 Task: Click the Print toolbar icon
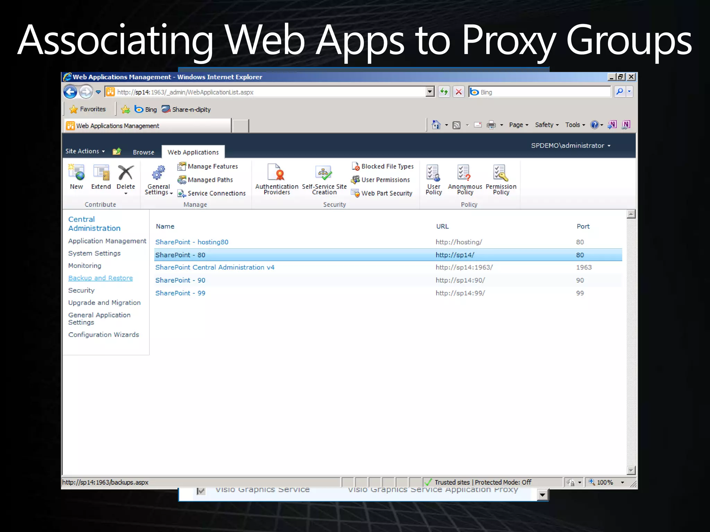[x=491, y=125]
